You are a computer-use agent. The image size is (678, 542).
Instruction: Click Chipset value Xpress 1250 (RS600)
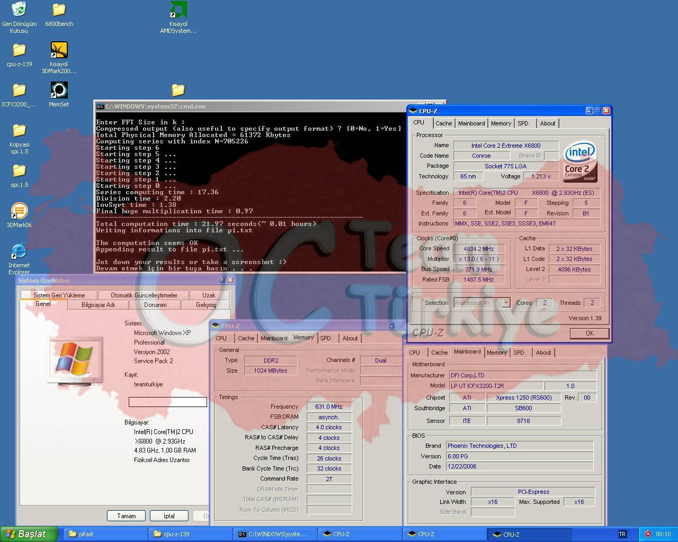524,398
